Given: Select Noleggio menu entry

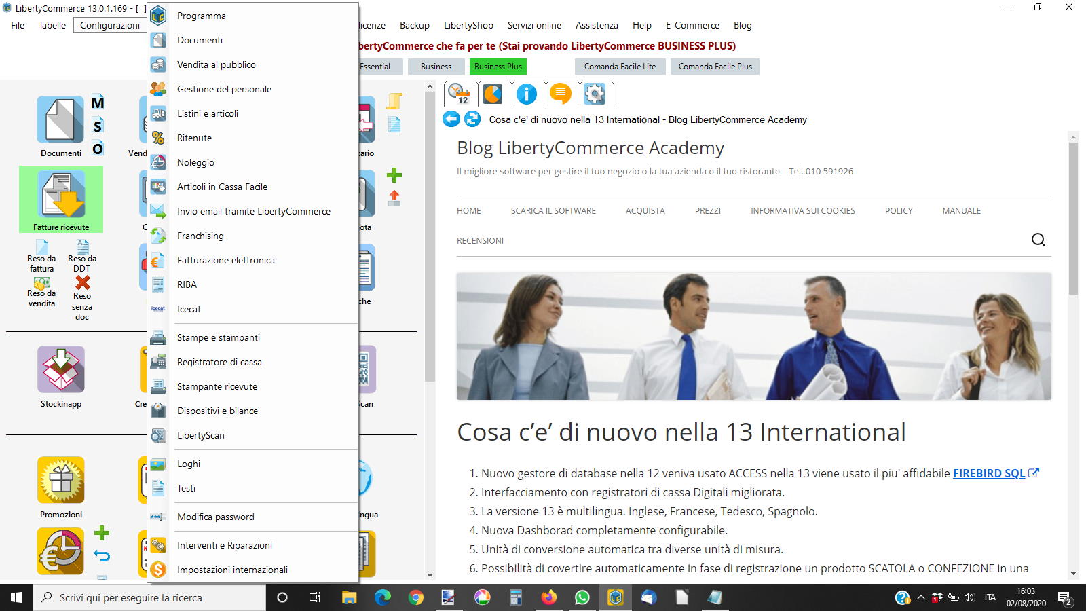Looking at the screenshot, I should point(252,162).
